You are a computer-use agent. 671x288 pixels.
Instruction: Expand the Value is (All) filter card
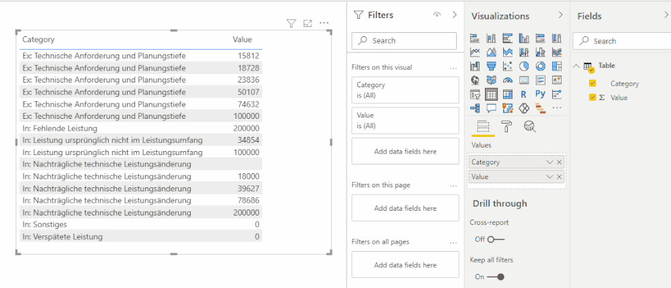click(x=405, y=120)
